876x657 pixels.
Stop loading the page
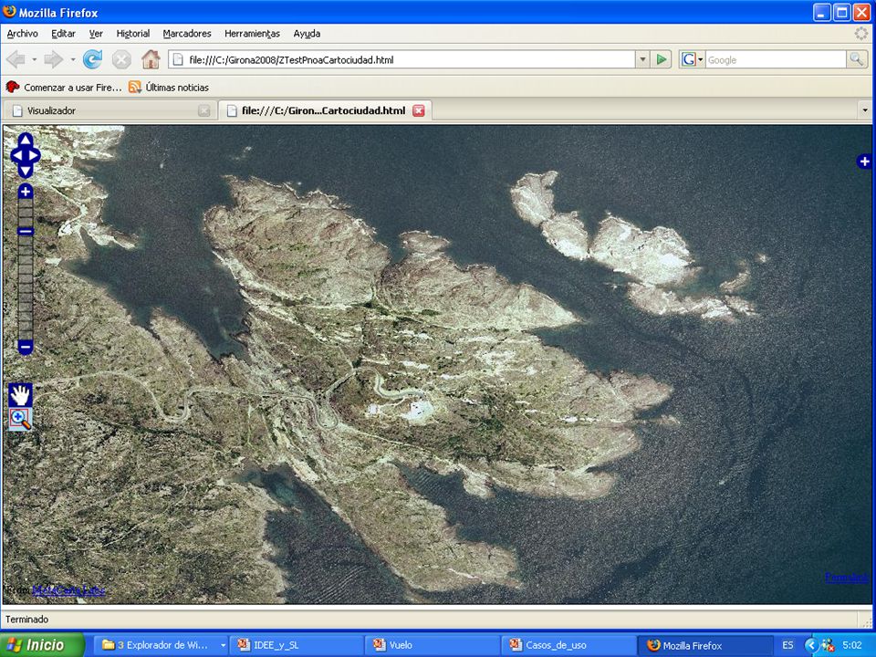[x=121, y=60]
